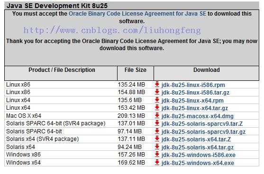The image size is (264, 174).
Task: Click the 209.13 MB file size
Action: (x=131, y=116)
